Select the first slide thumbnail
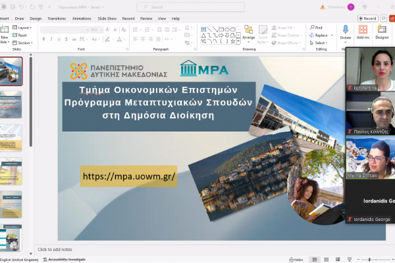 tap(11, 71)
